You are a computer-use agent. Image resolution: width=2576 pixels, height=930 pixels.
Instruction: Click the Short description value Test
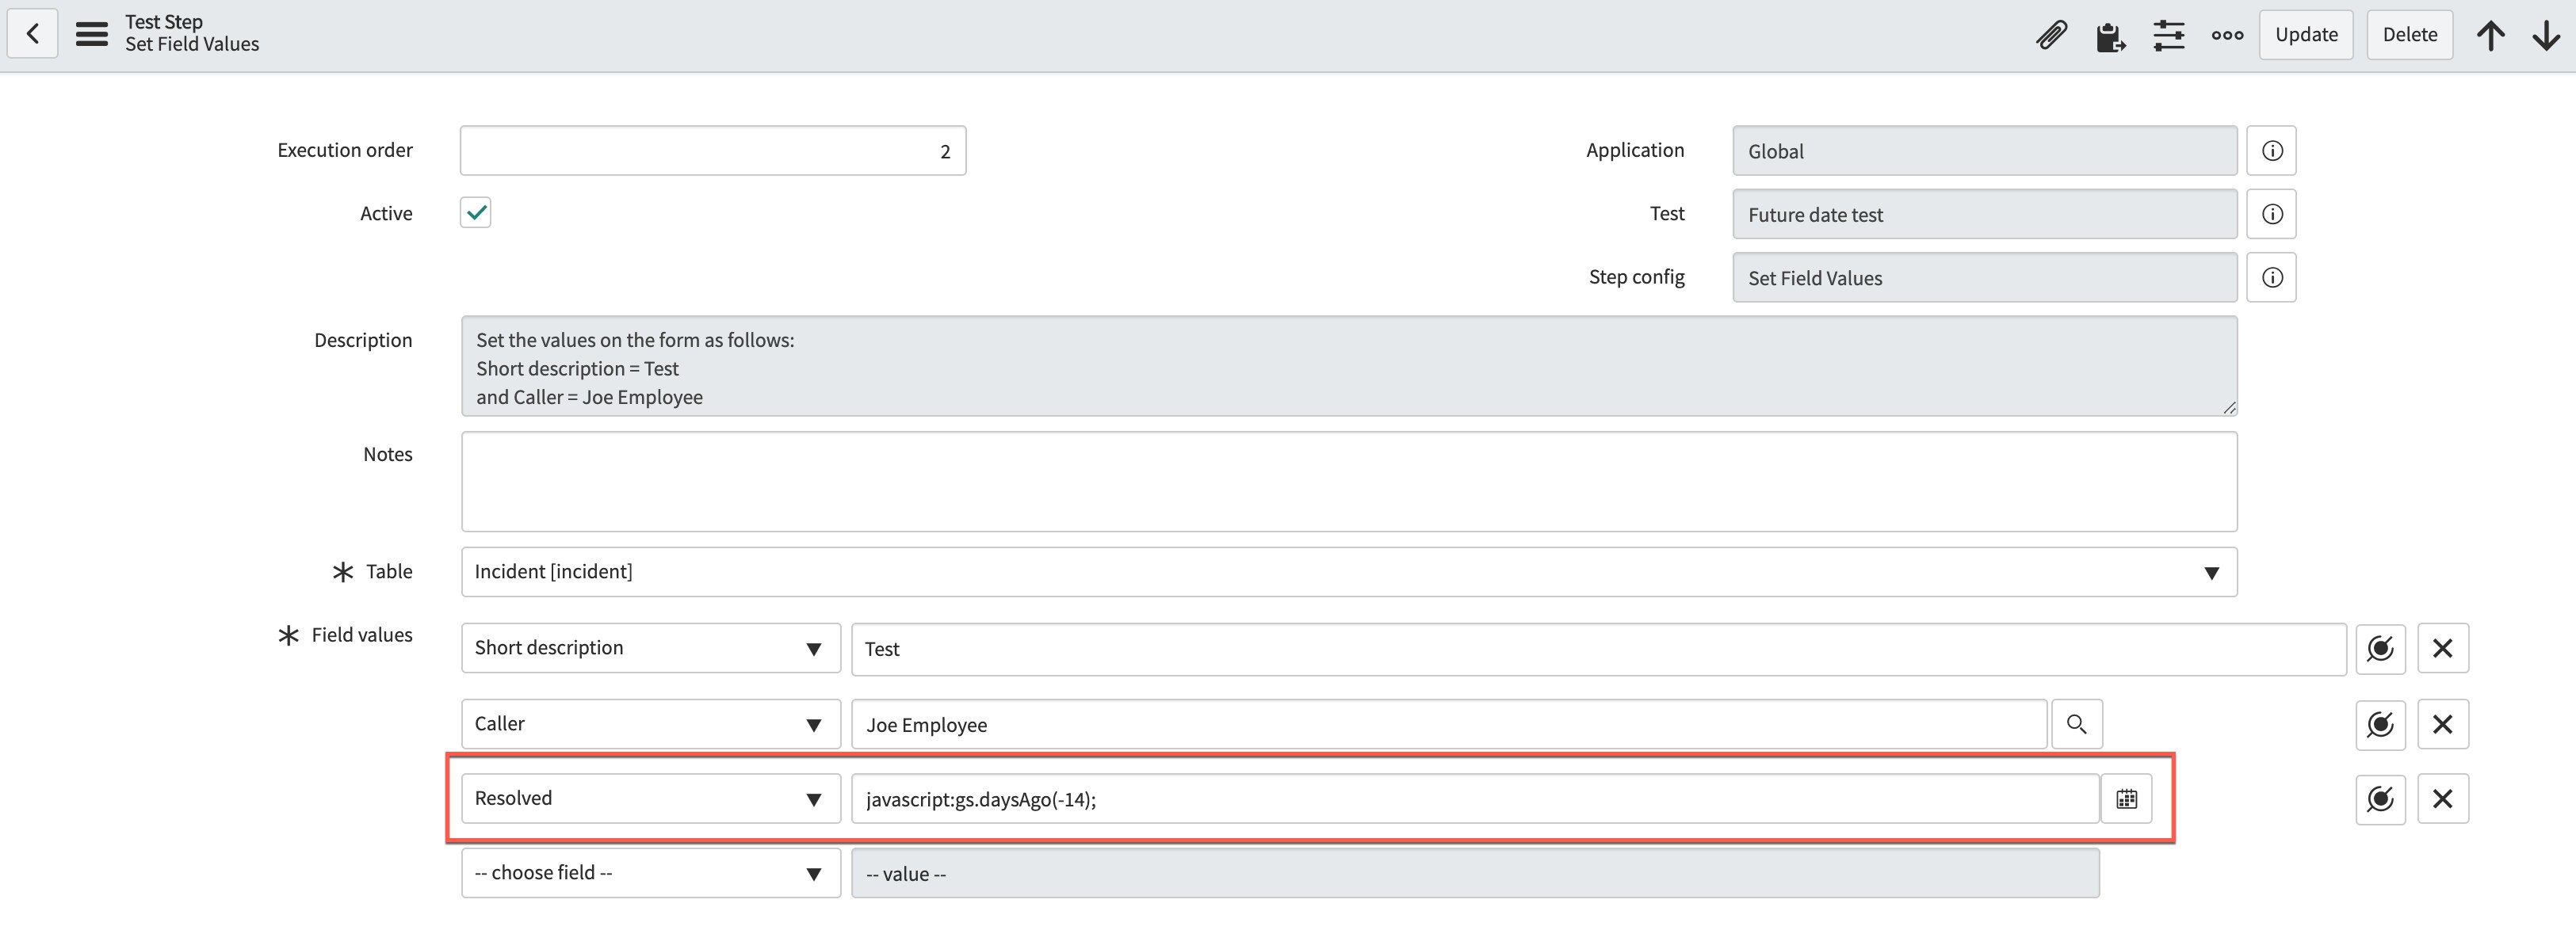[1598, 648]
